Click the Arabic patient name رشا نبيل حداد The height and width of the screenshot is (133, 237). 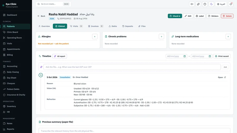click(x=87, y=14)
